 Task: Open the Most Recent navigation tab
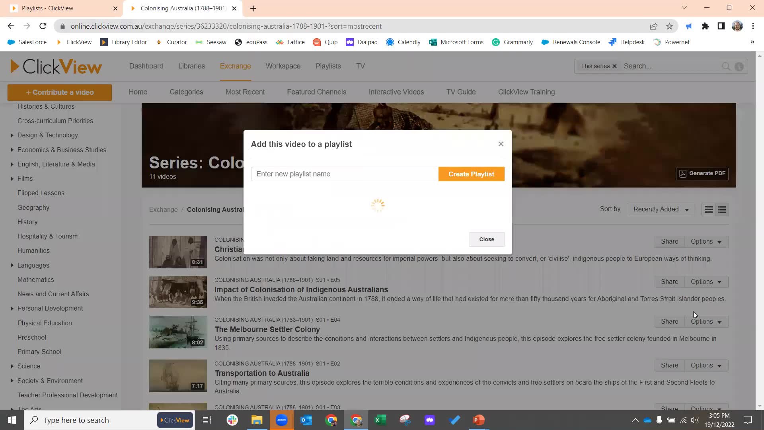coord(245,92)
